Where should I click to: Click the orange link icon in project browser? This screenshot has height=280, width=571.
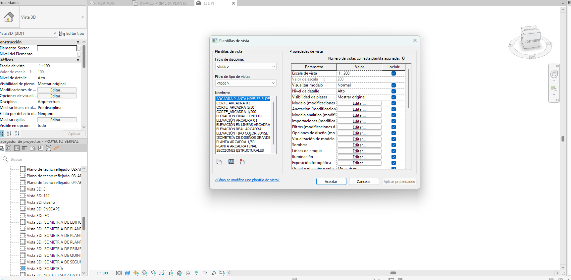[x=57, y=148]
